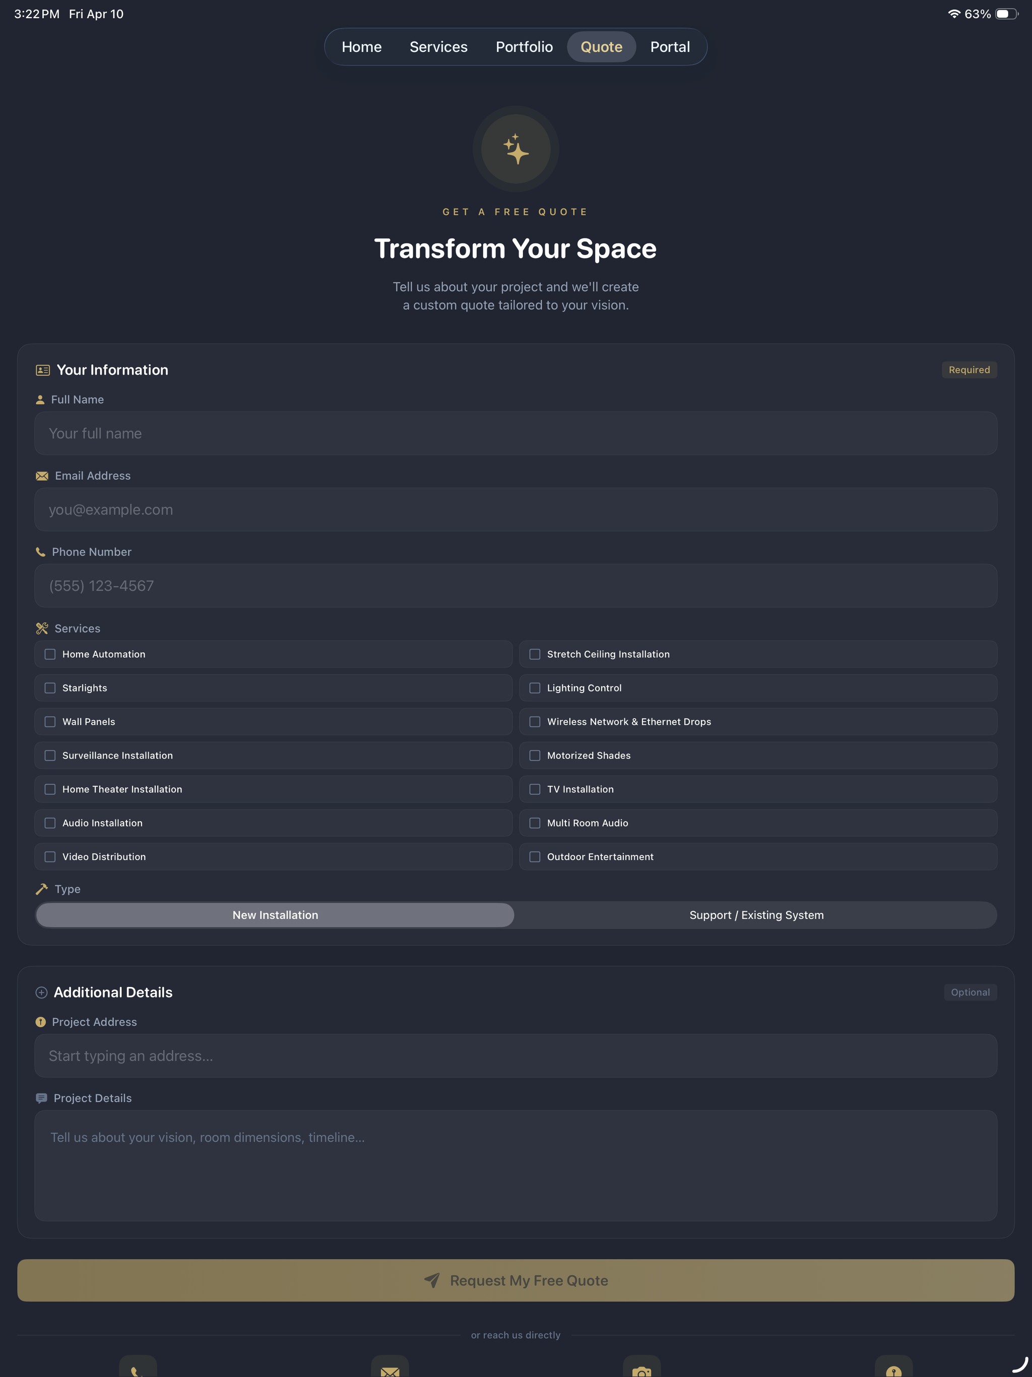Click the paper plane icon on the quote button

coord(432,1281)
